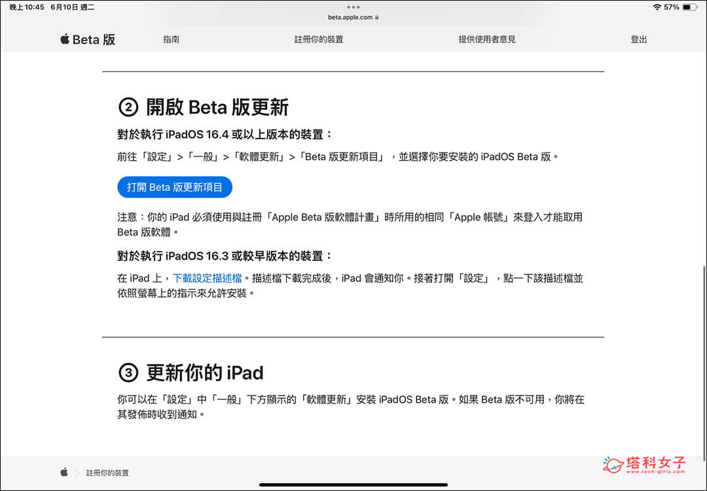This screenshot has width=707, height=491.
Task: Tap the Wi-Fi status icon
Action: pyautogui.click(x=657, y=7)
